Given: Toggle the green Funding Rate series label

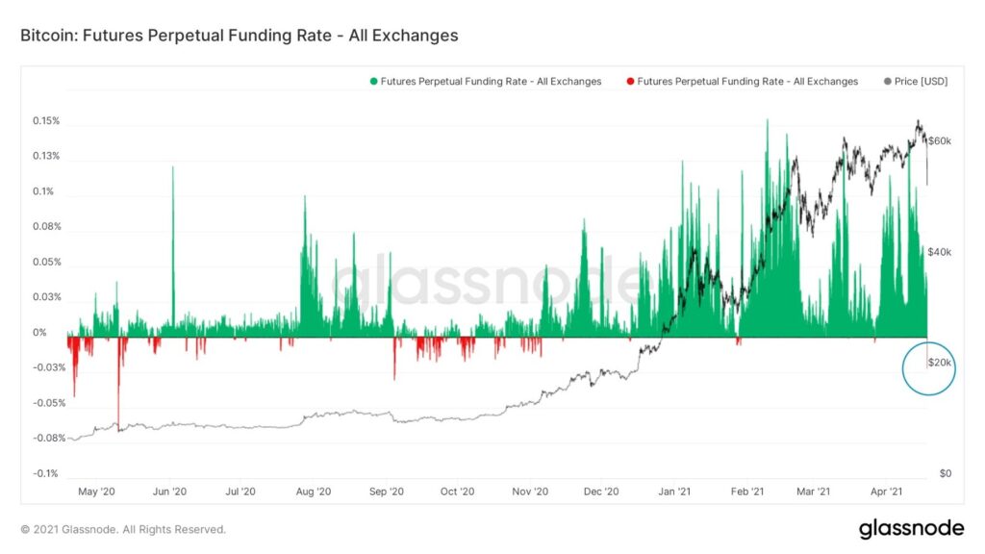Looking at the screenshot, I should [x=491, y=82].
